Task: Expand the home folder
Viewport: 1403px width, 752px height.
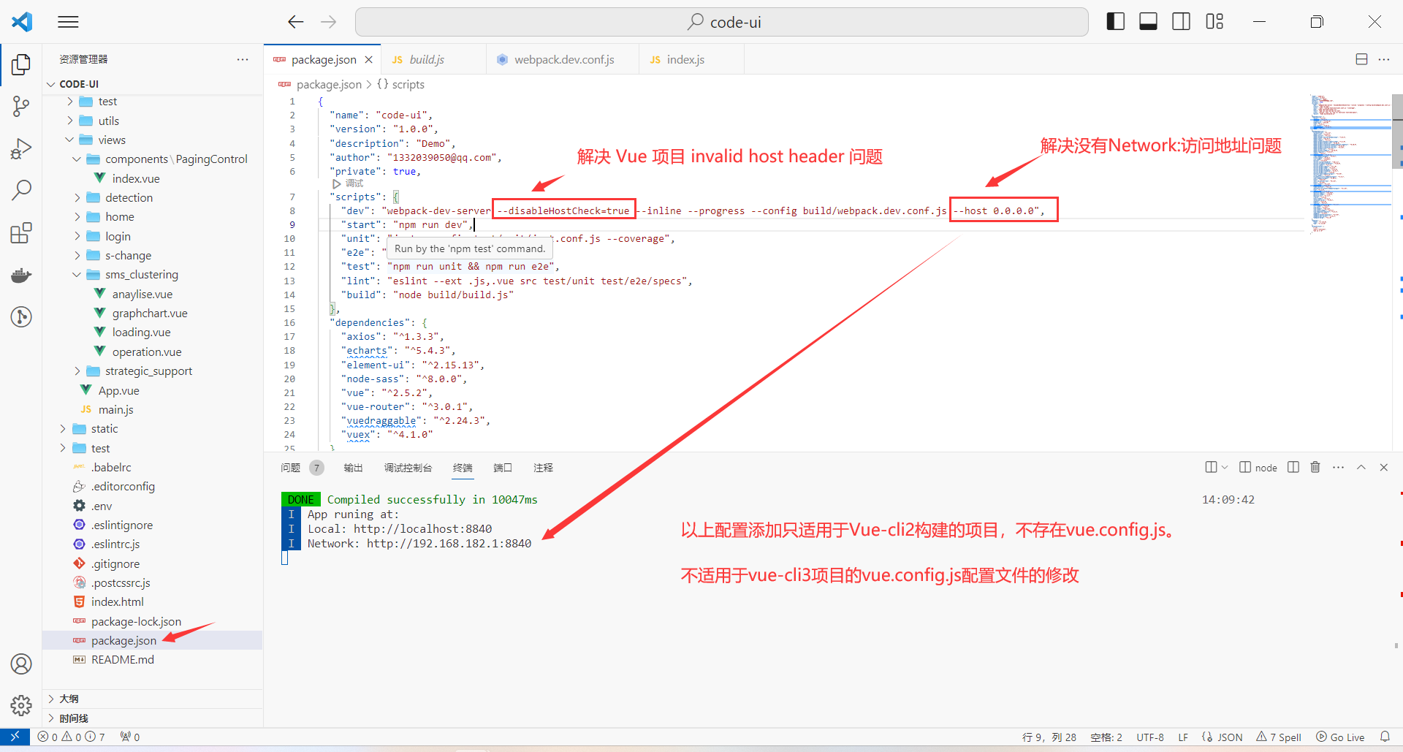Action: (77, 216)
